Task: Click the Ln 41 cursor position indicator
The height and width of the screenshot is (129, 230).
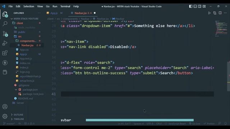Action: point(124,124)
